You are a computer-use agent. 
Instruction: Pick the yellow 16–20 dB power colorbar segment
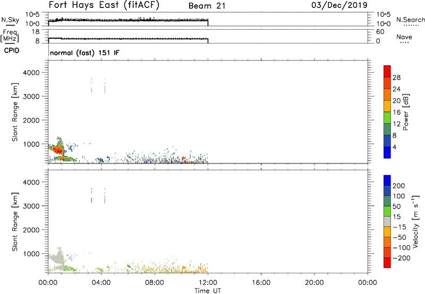387,106
